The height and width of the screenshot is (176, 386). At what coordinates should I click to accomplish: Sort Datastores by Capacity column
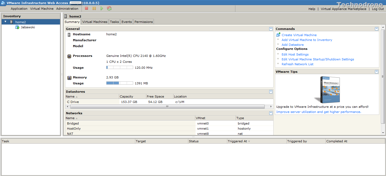click(133, 96)
